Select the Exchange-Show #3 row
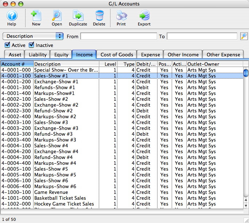249x223 pixels. pyautogui.click(x=122, y=128)
